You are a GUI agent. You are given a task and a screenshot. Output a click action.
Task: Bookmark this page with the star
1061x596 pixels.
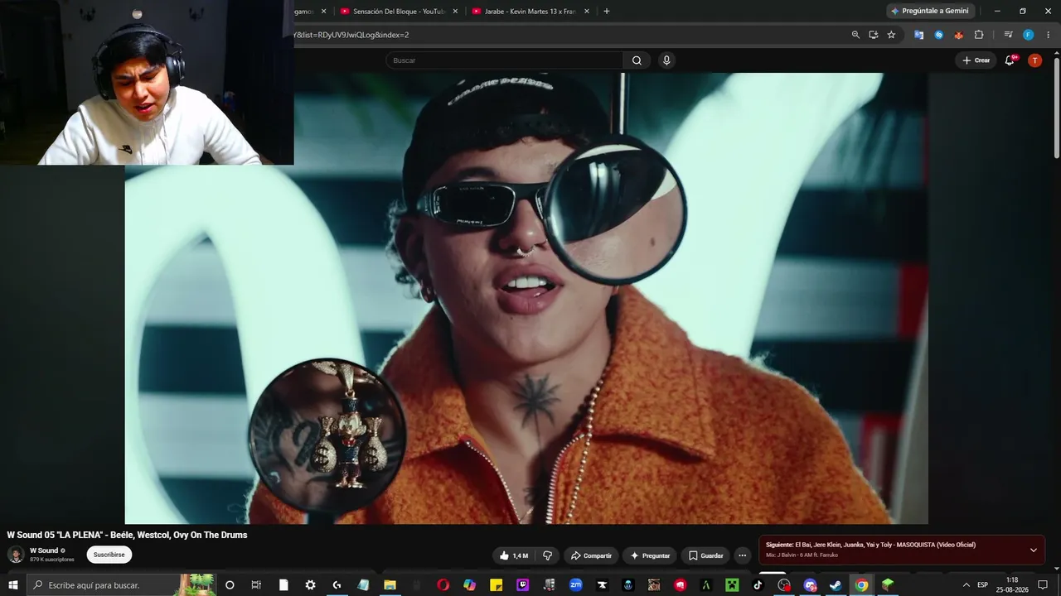tap(891, 35)
